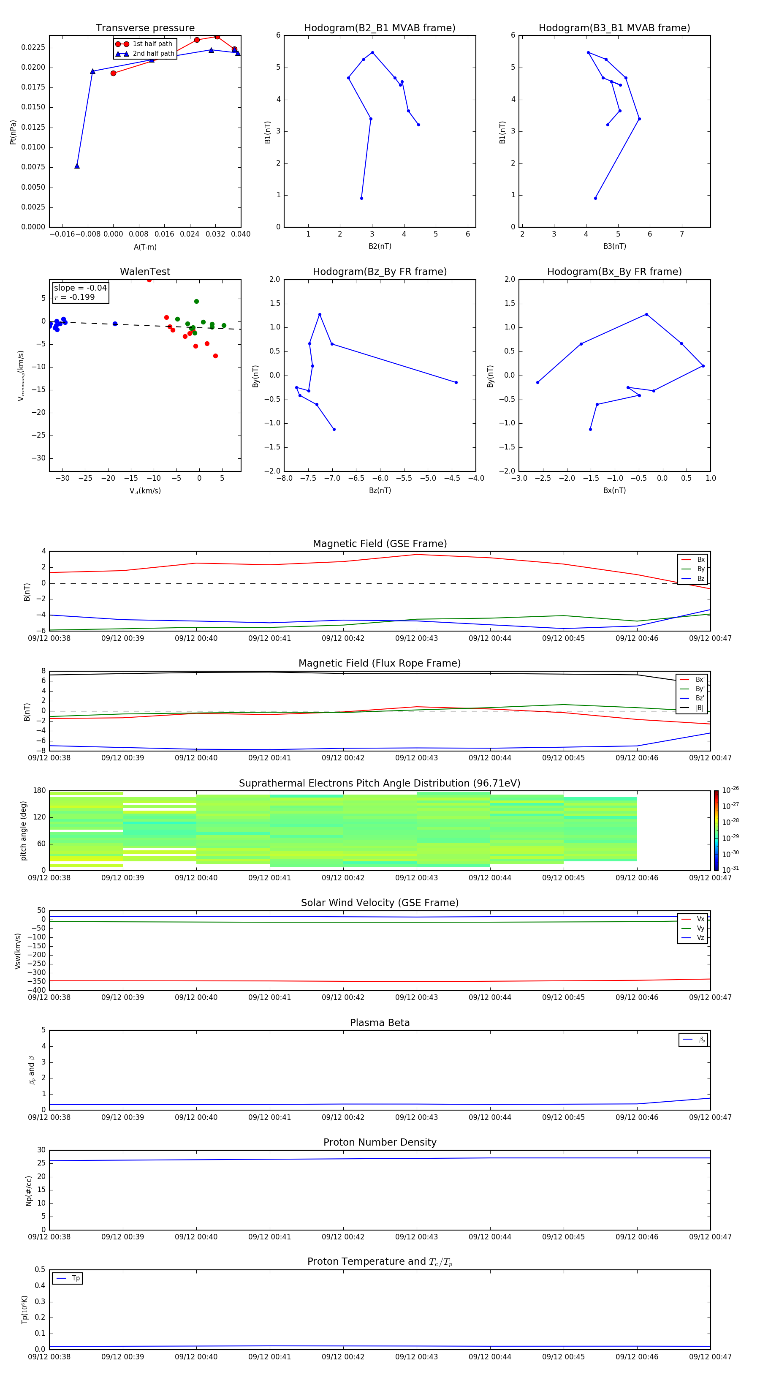Click the 'pitch angle (deg)' axis label

23,830
